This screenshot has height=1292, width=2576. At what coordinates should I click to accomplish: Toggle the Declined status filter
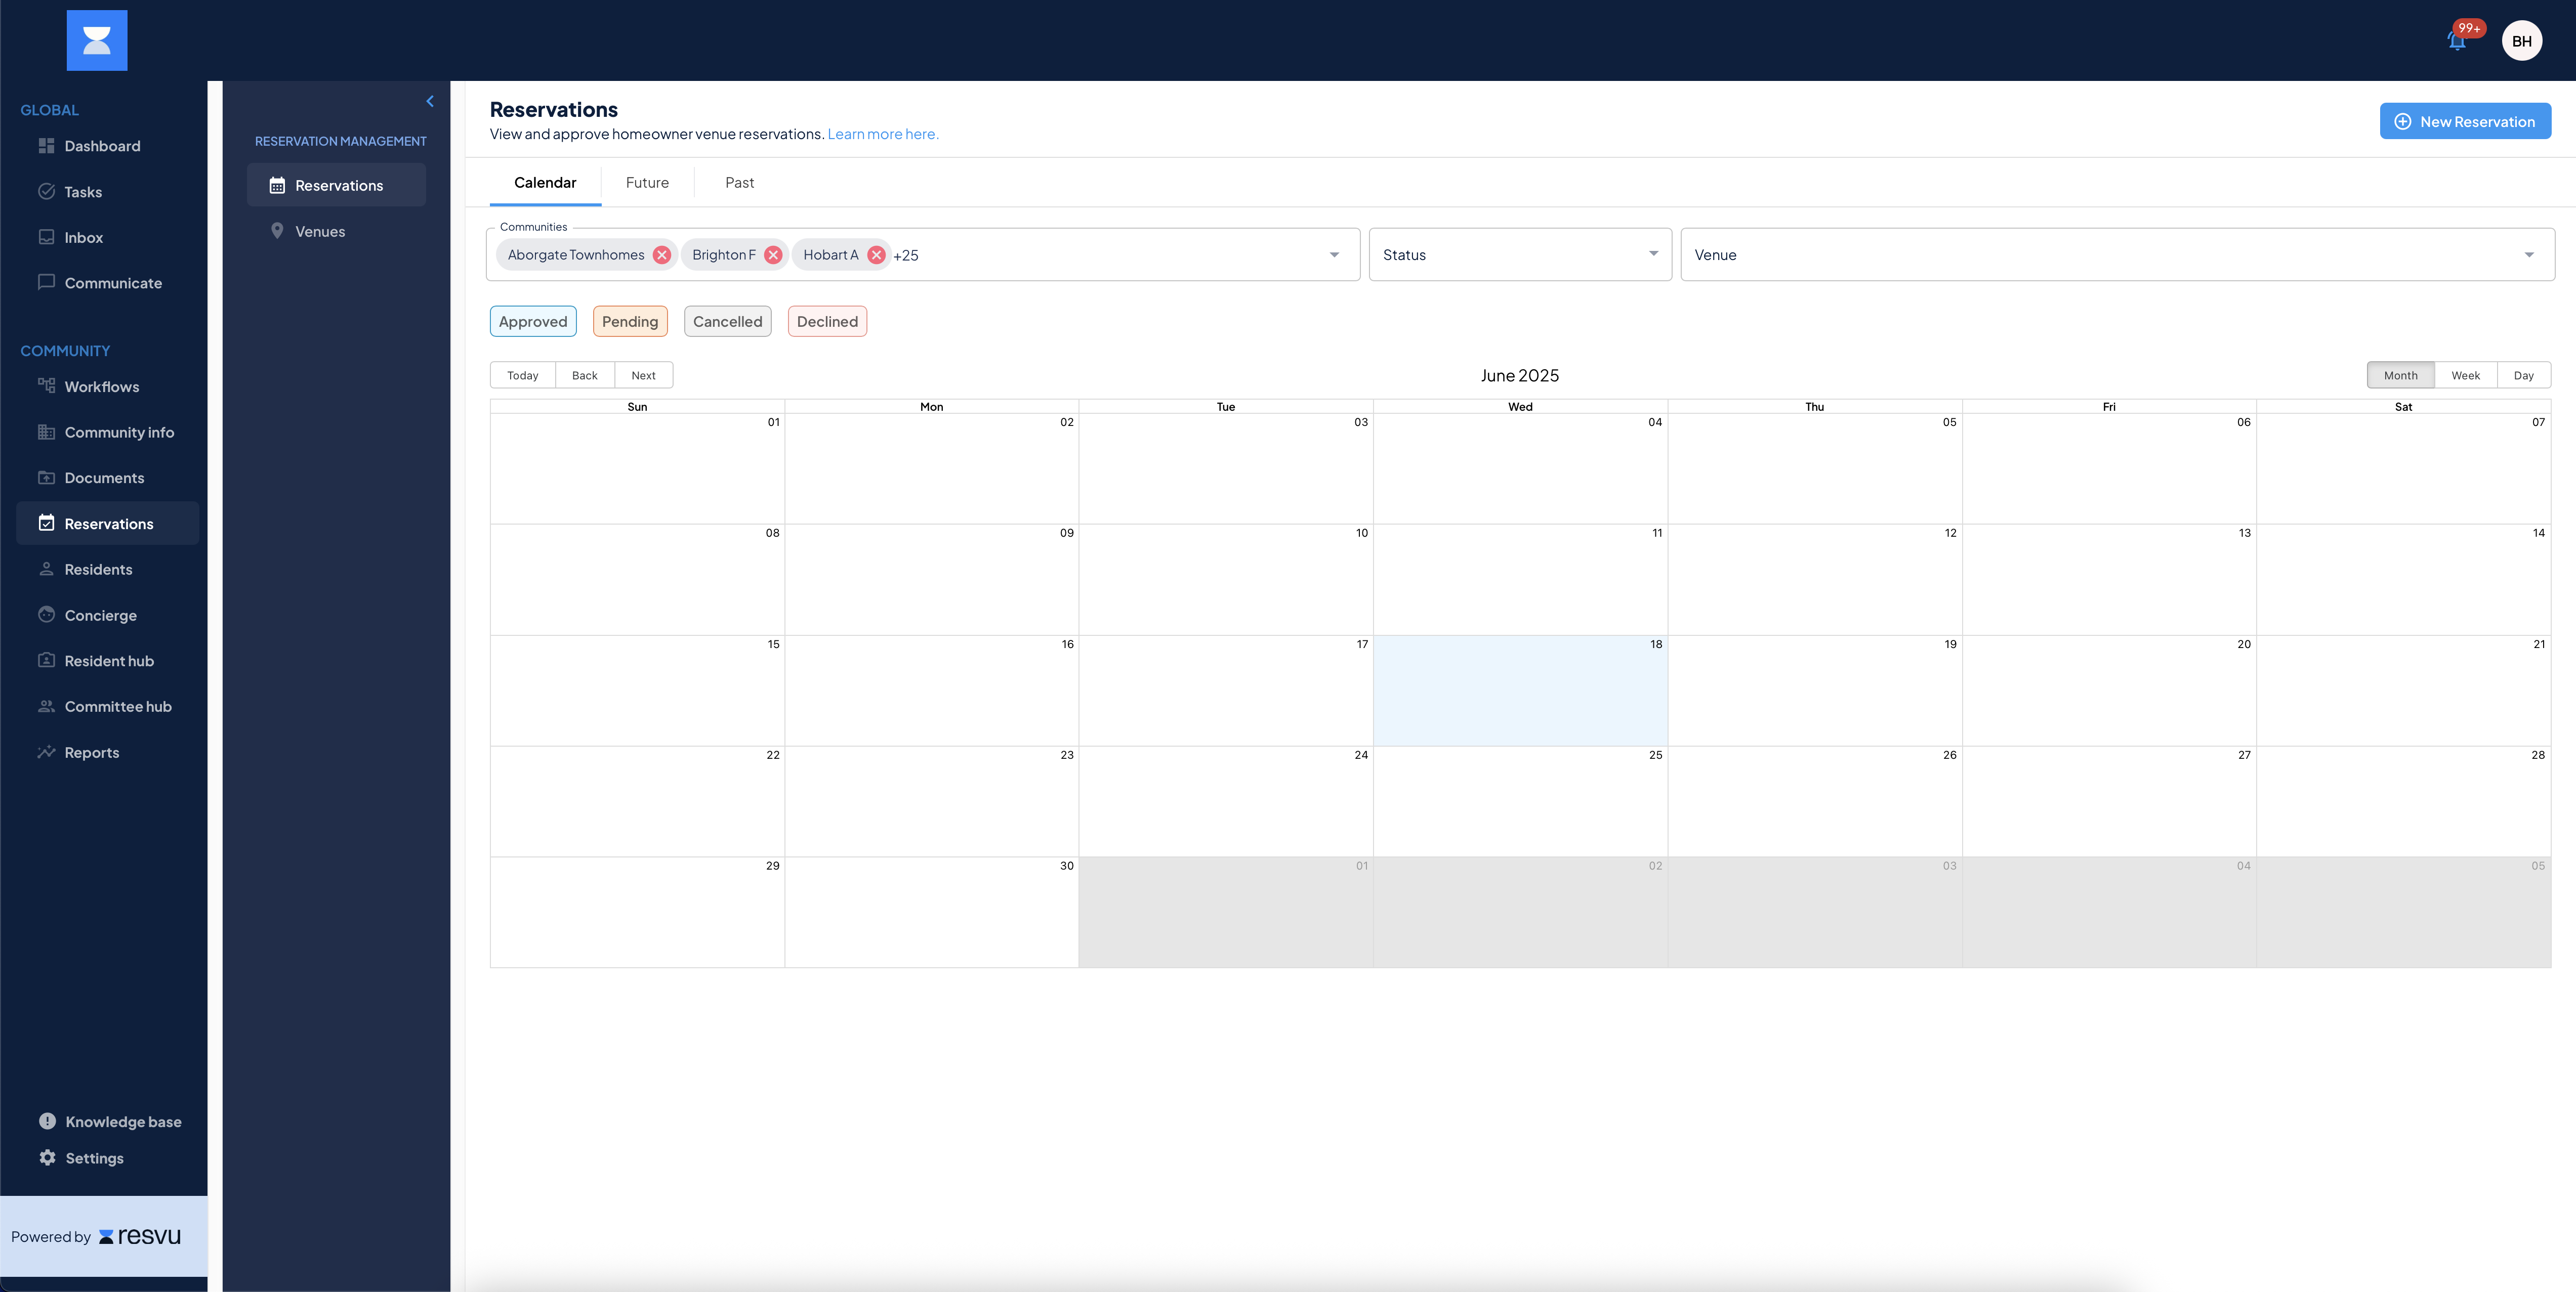(827, 322)
